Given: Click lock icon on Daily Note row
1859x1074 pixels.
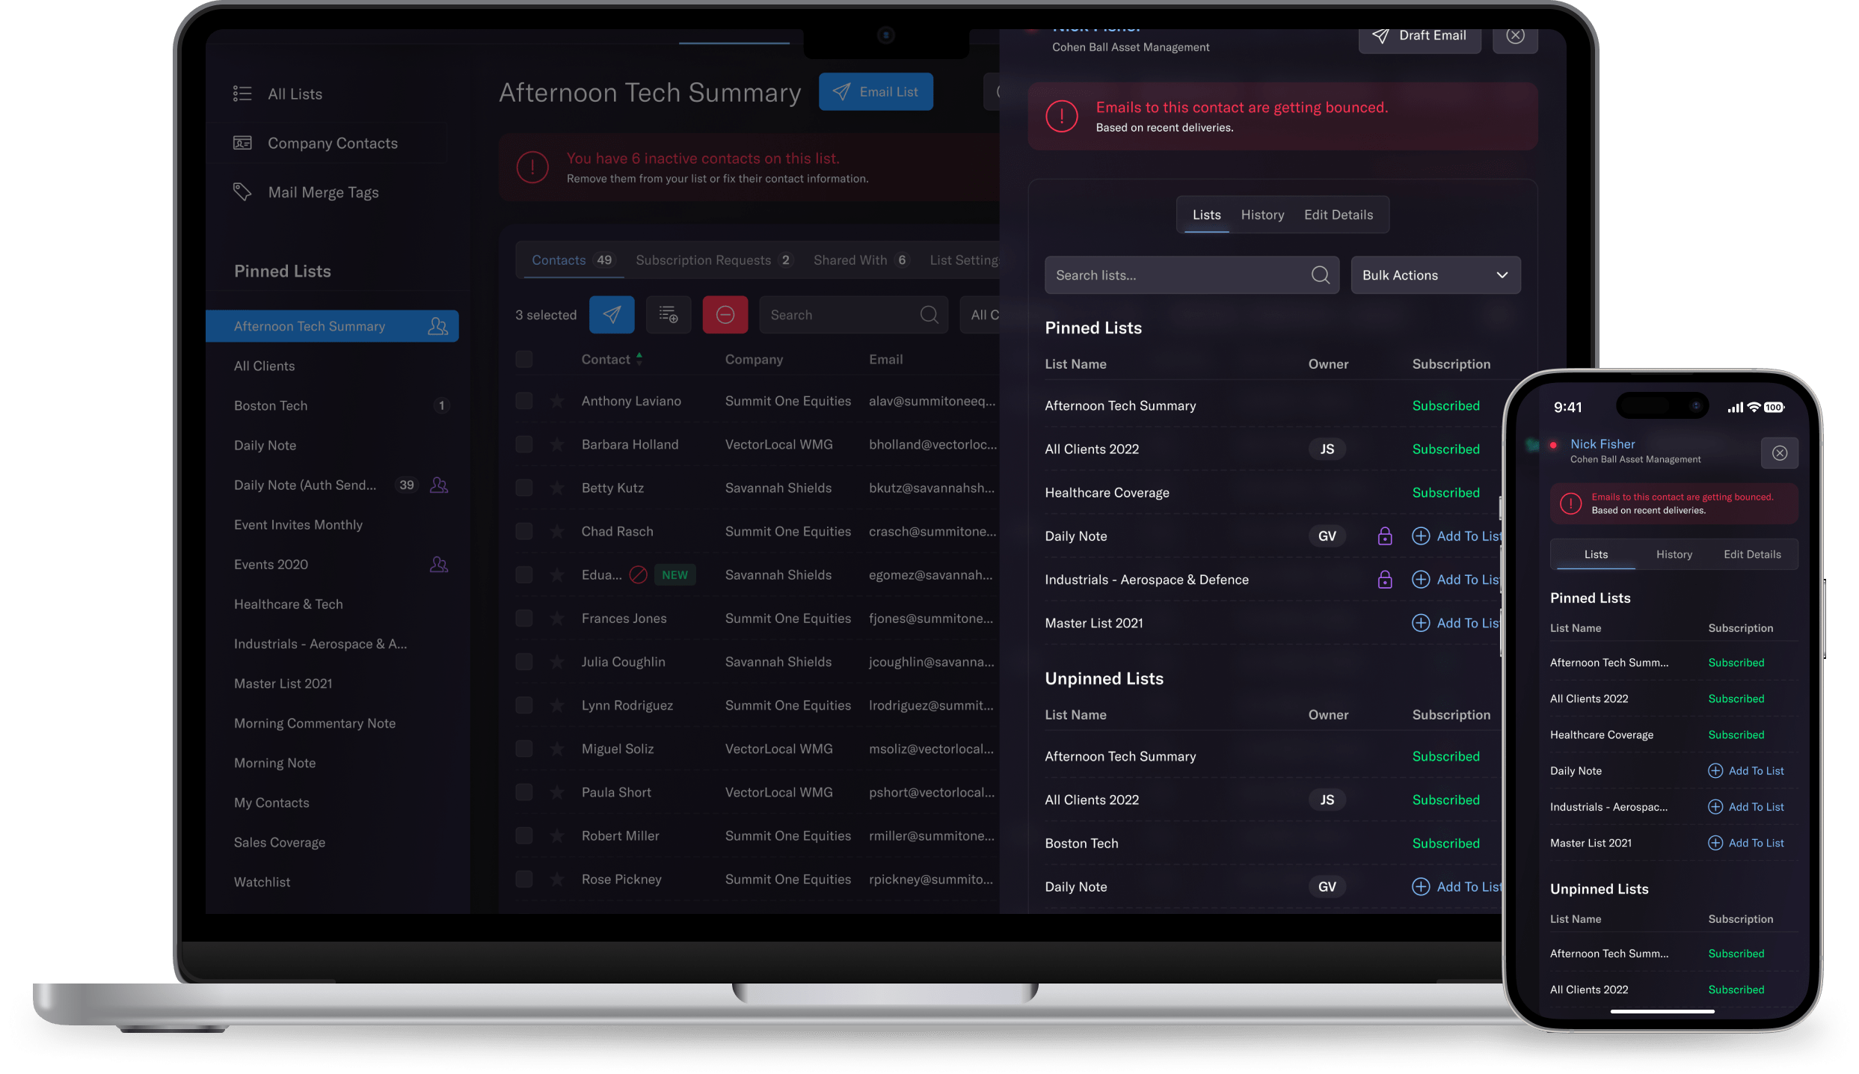Looking at the screenshot, I should pos(1385,536).
